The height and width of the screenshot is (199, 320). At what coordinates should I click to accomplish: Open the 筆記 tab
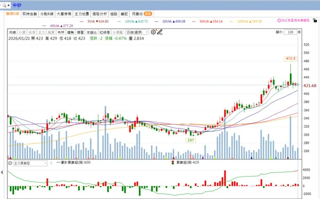tap(124, 14)
